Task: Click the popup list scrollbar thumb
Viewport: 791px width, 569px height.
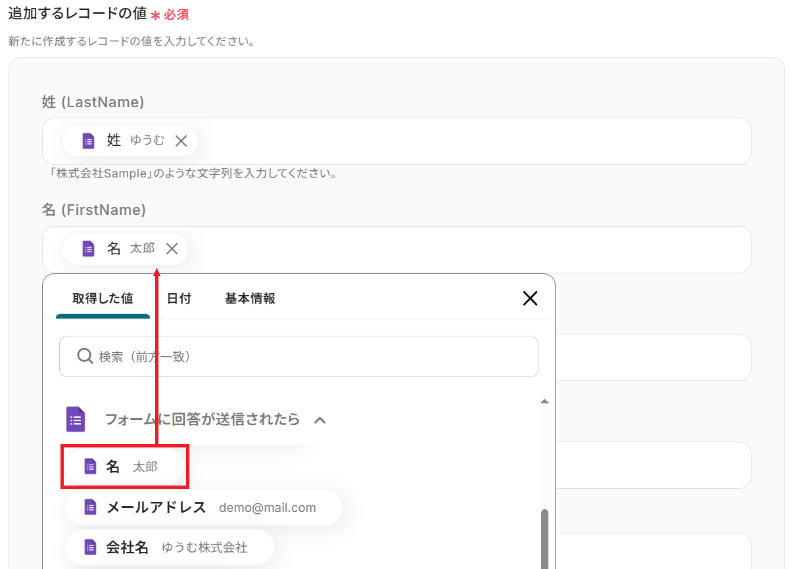Action: (x=544, y=539)
